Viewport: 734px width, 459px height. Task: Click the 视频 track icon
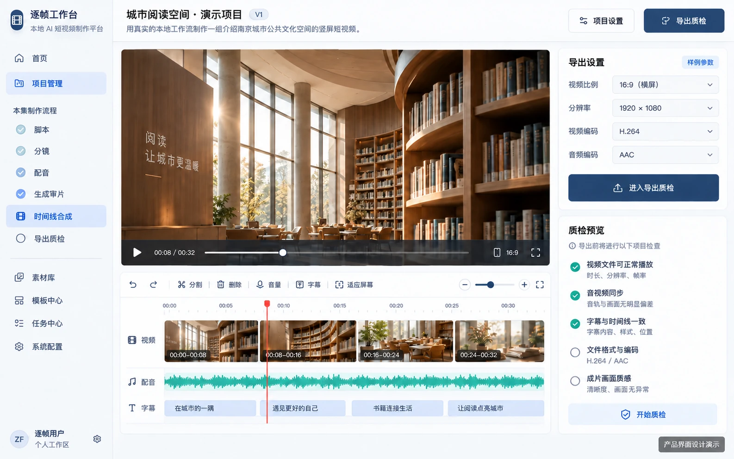tap(132, 340)
